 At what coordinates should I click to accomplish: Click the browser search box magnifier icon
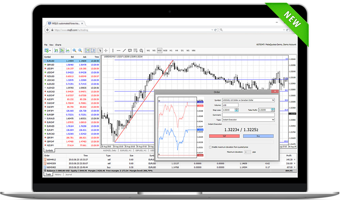point(221,30)
